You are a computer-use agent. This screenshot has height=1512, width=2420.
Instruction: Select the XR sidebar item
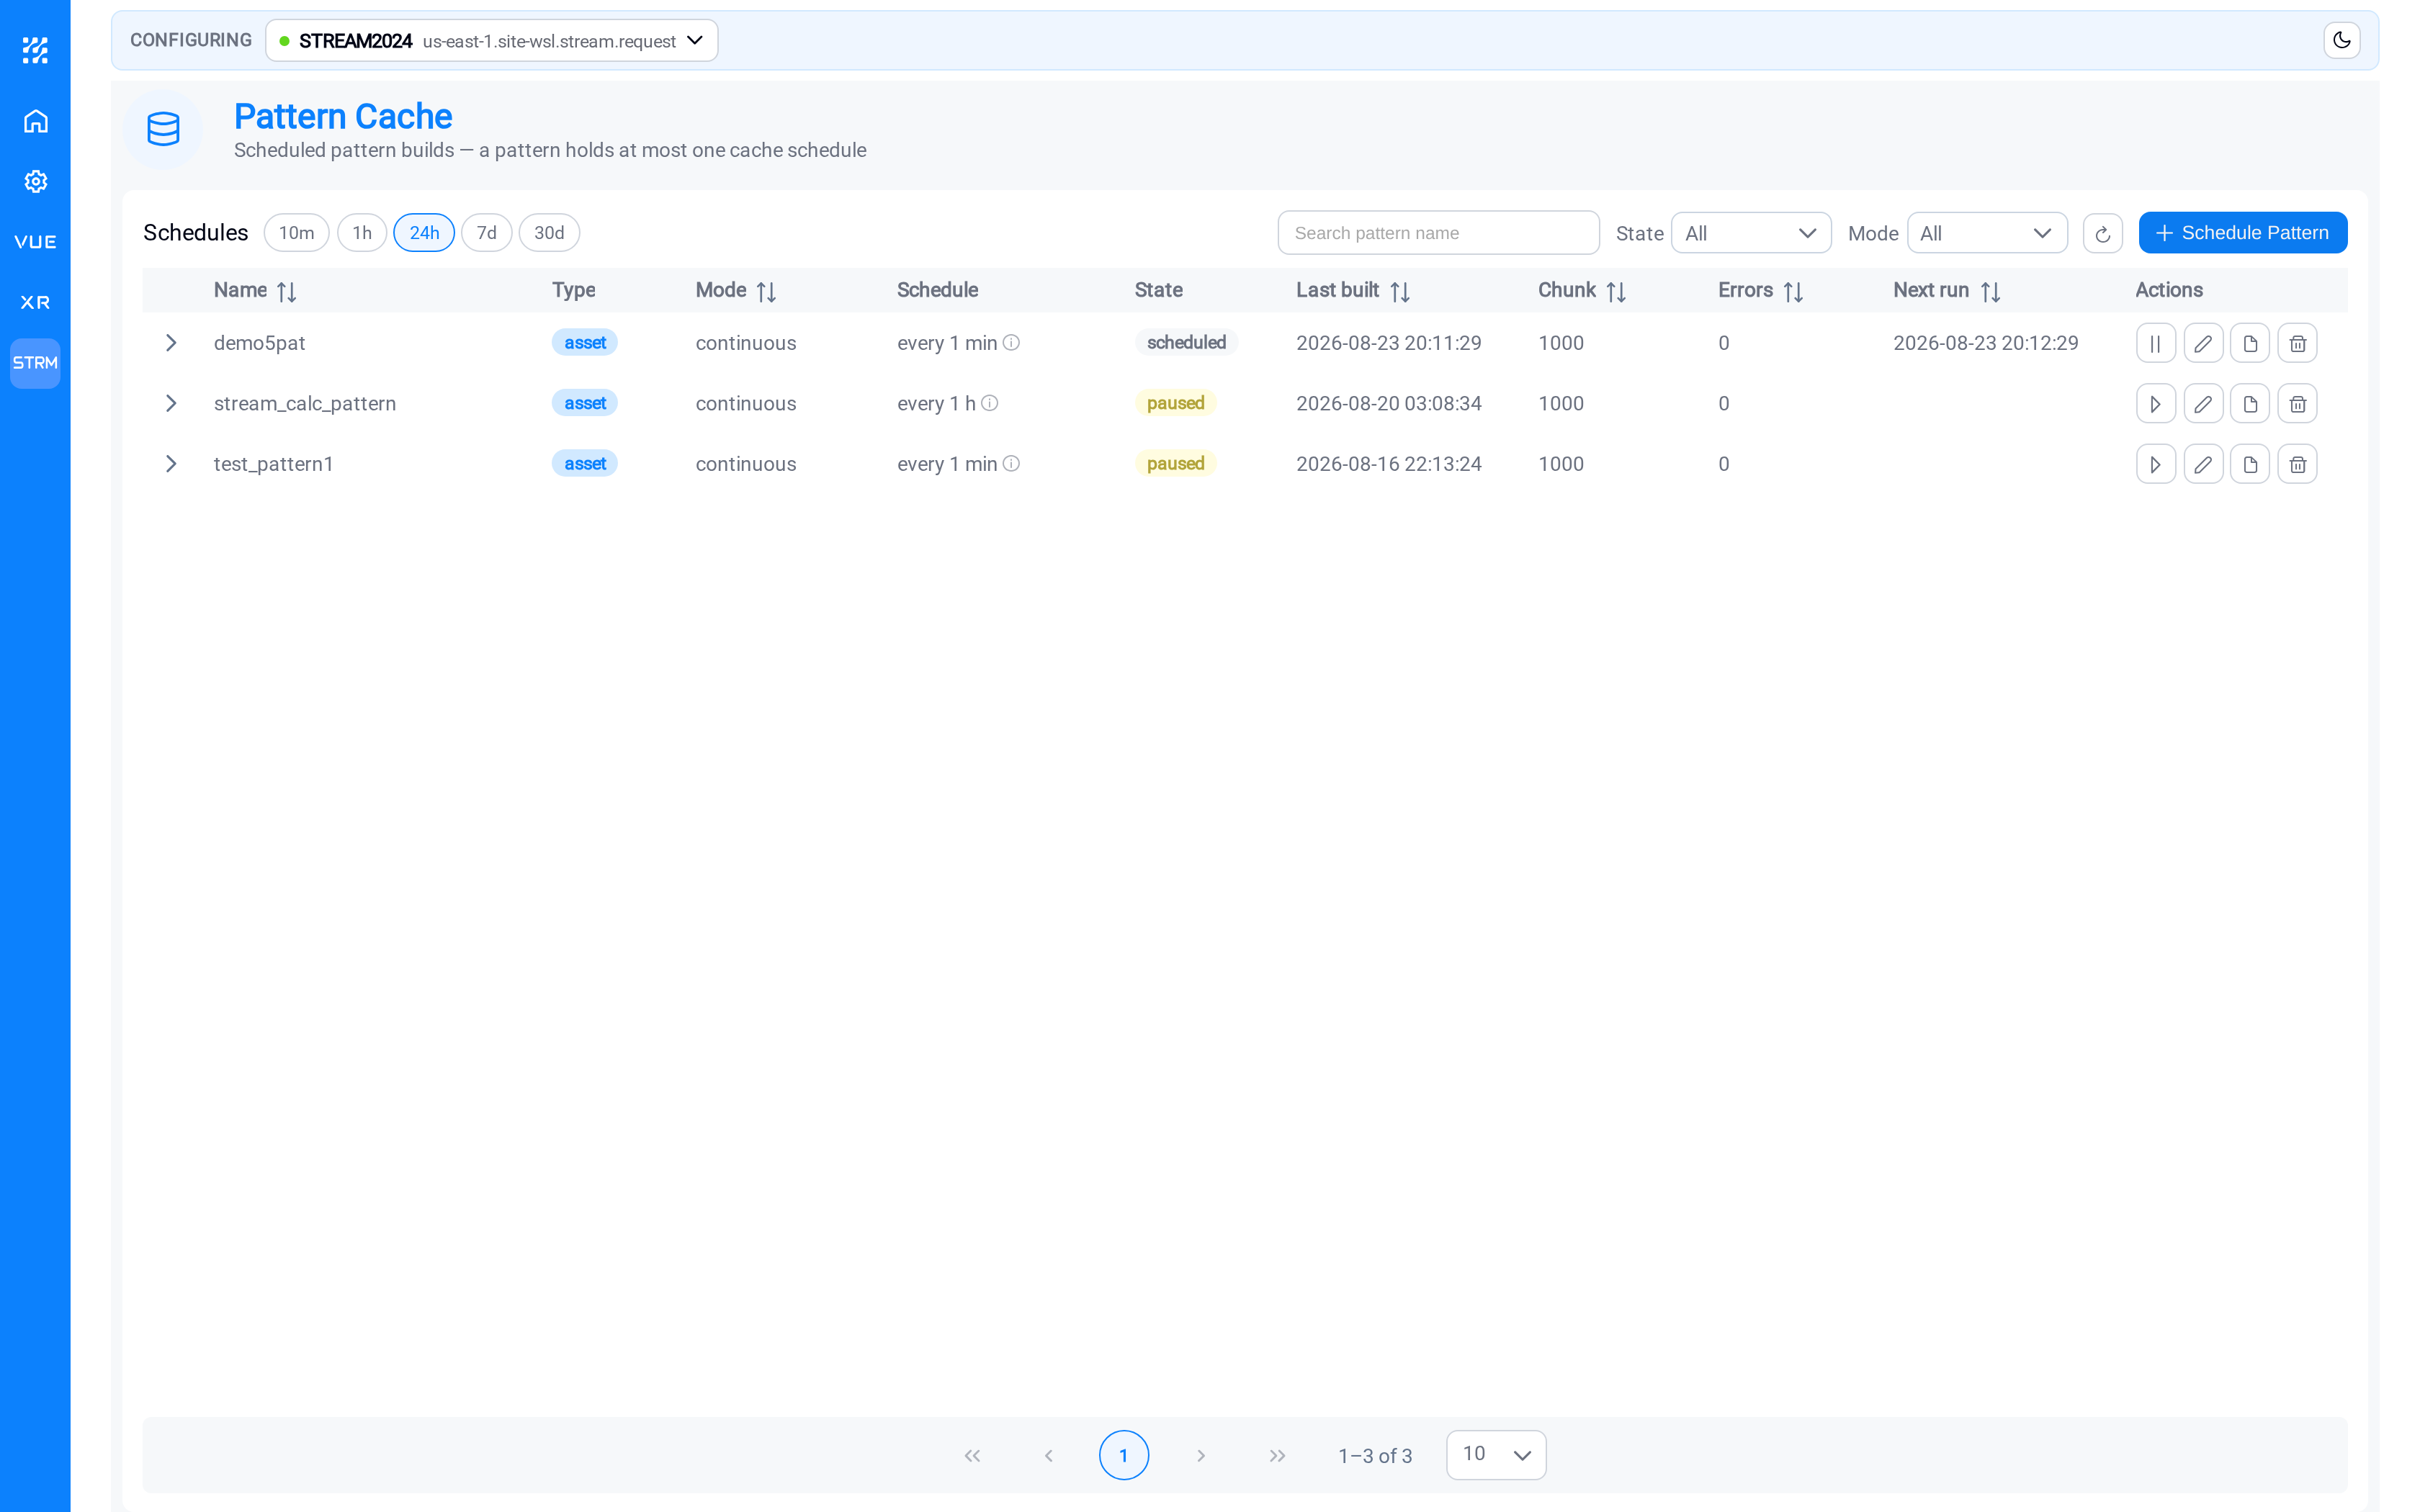[x=36, y=302]
